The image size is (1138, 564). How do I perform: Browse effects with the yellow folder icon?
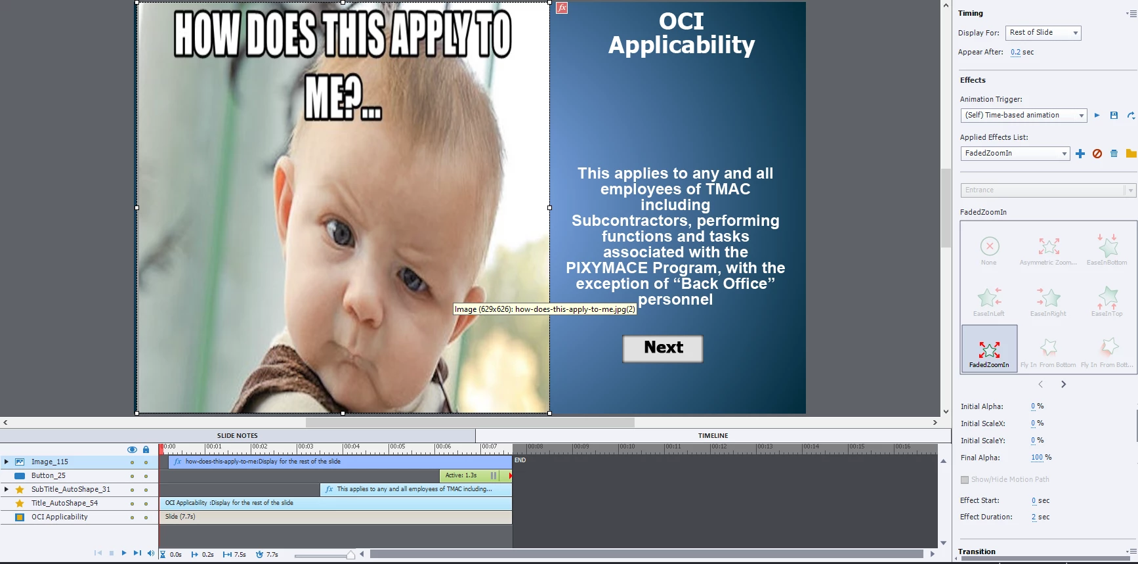click(1131, 154)
